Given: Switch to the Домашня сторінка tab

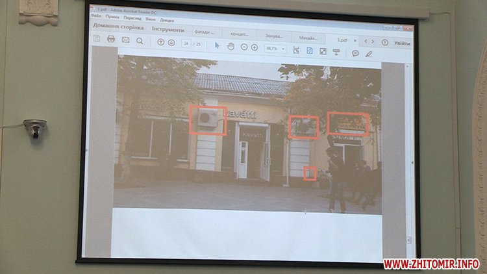Looking at the screenshot, I should [x=118, y=27].
